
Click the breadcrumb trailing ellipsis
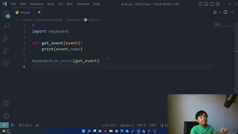(x=103, y=20)
